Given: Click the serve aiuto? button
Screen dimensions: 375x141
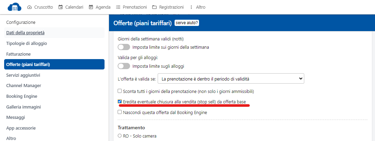Looking at the screenshot, I should pos(187,23).
